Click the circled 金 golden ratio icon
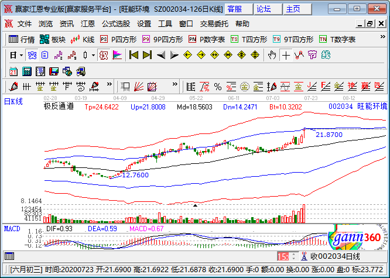The image size is (390, 278). click(245, 87)
